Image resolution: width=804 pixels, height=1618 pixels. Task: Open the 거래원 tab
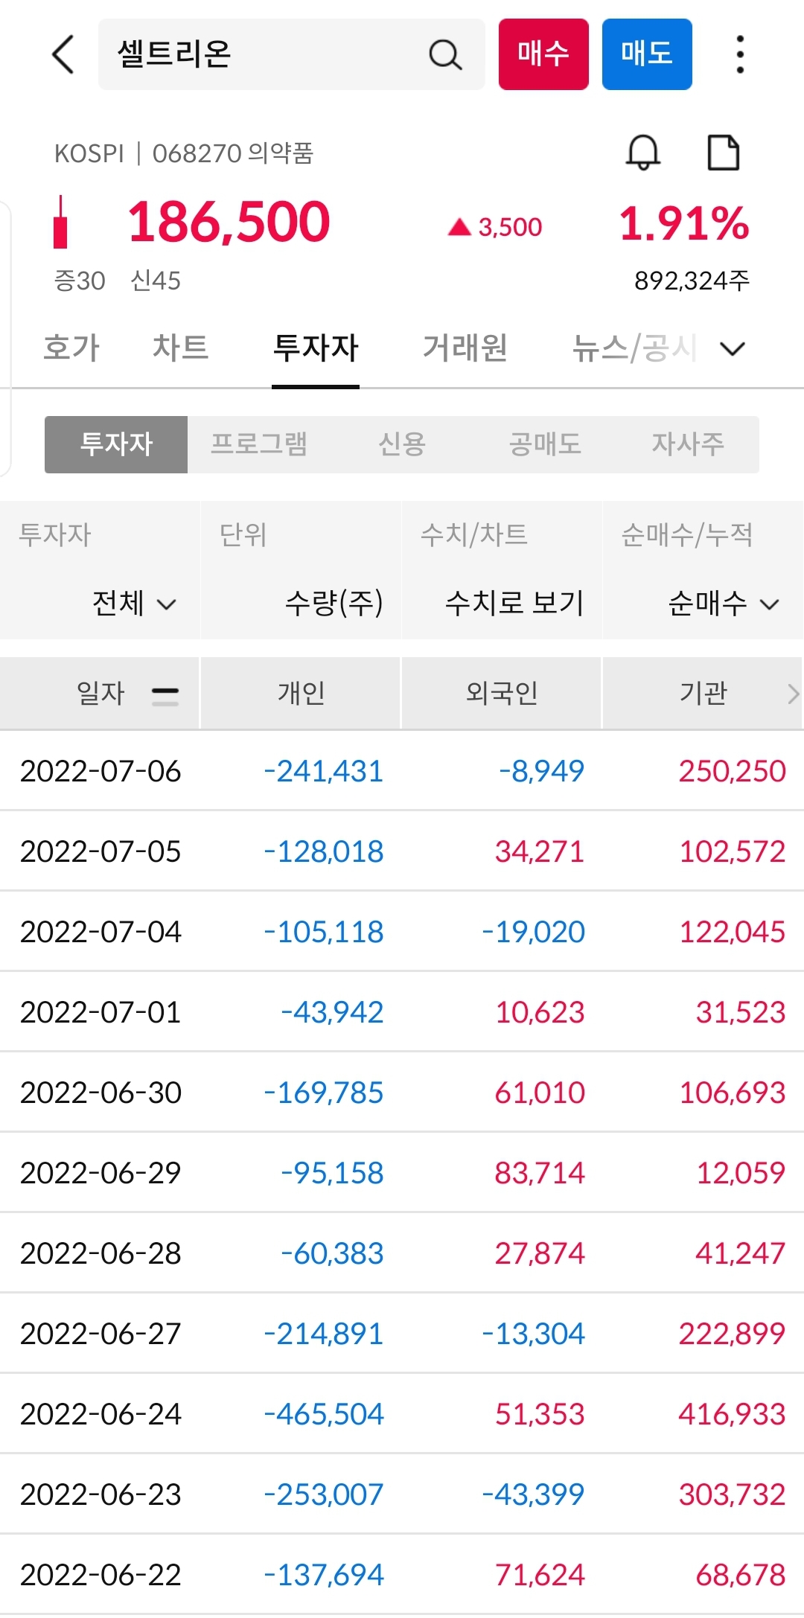465,348
